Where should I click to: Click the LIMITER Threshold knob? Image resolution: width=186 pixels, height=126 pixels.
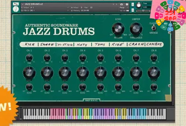pyautogui.click(x=136, y=29)
